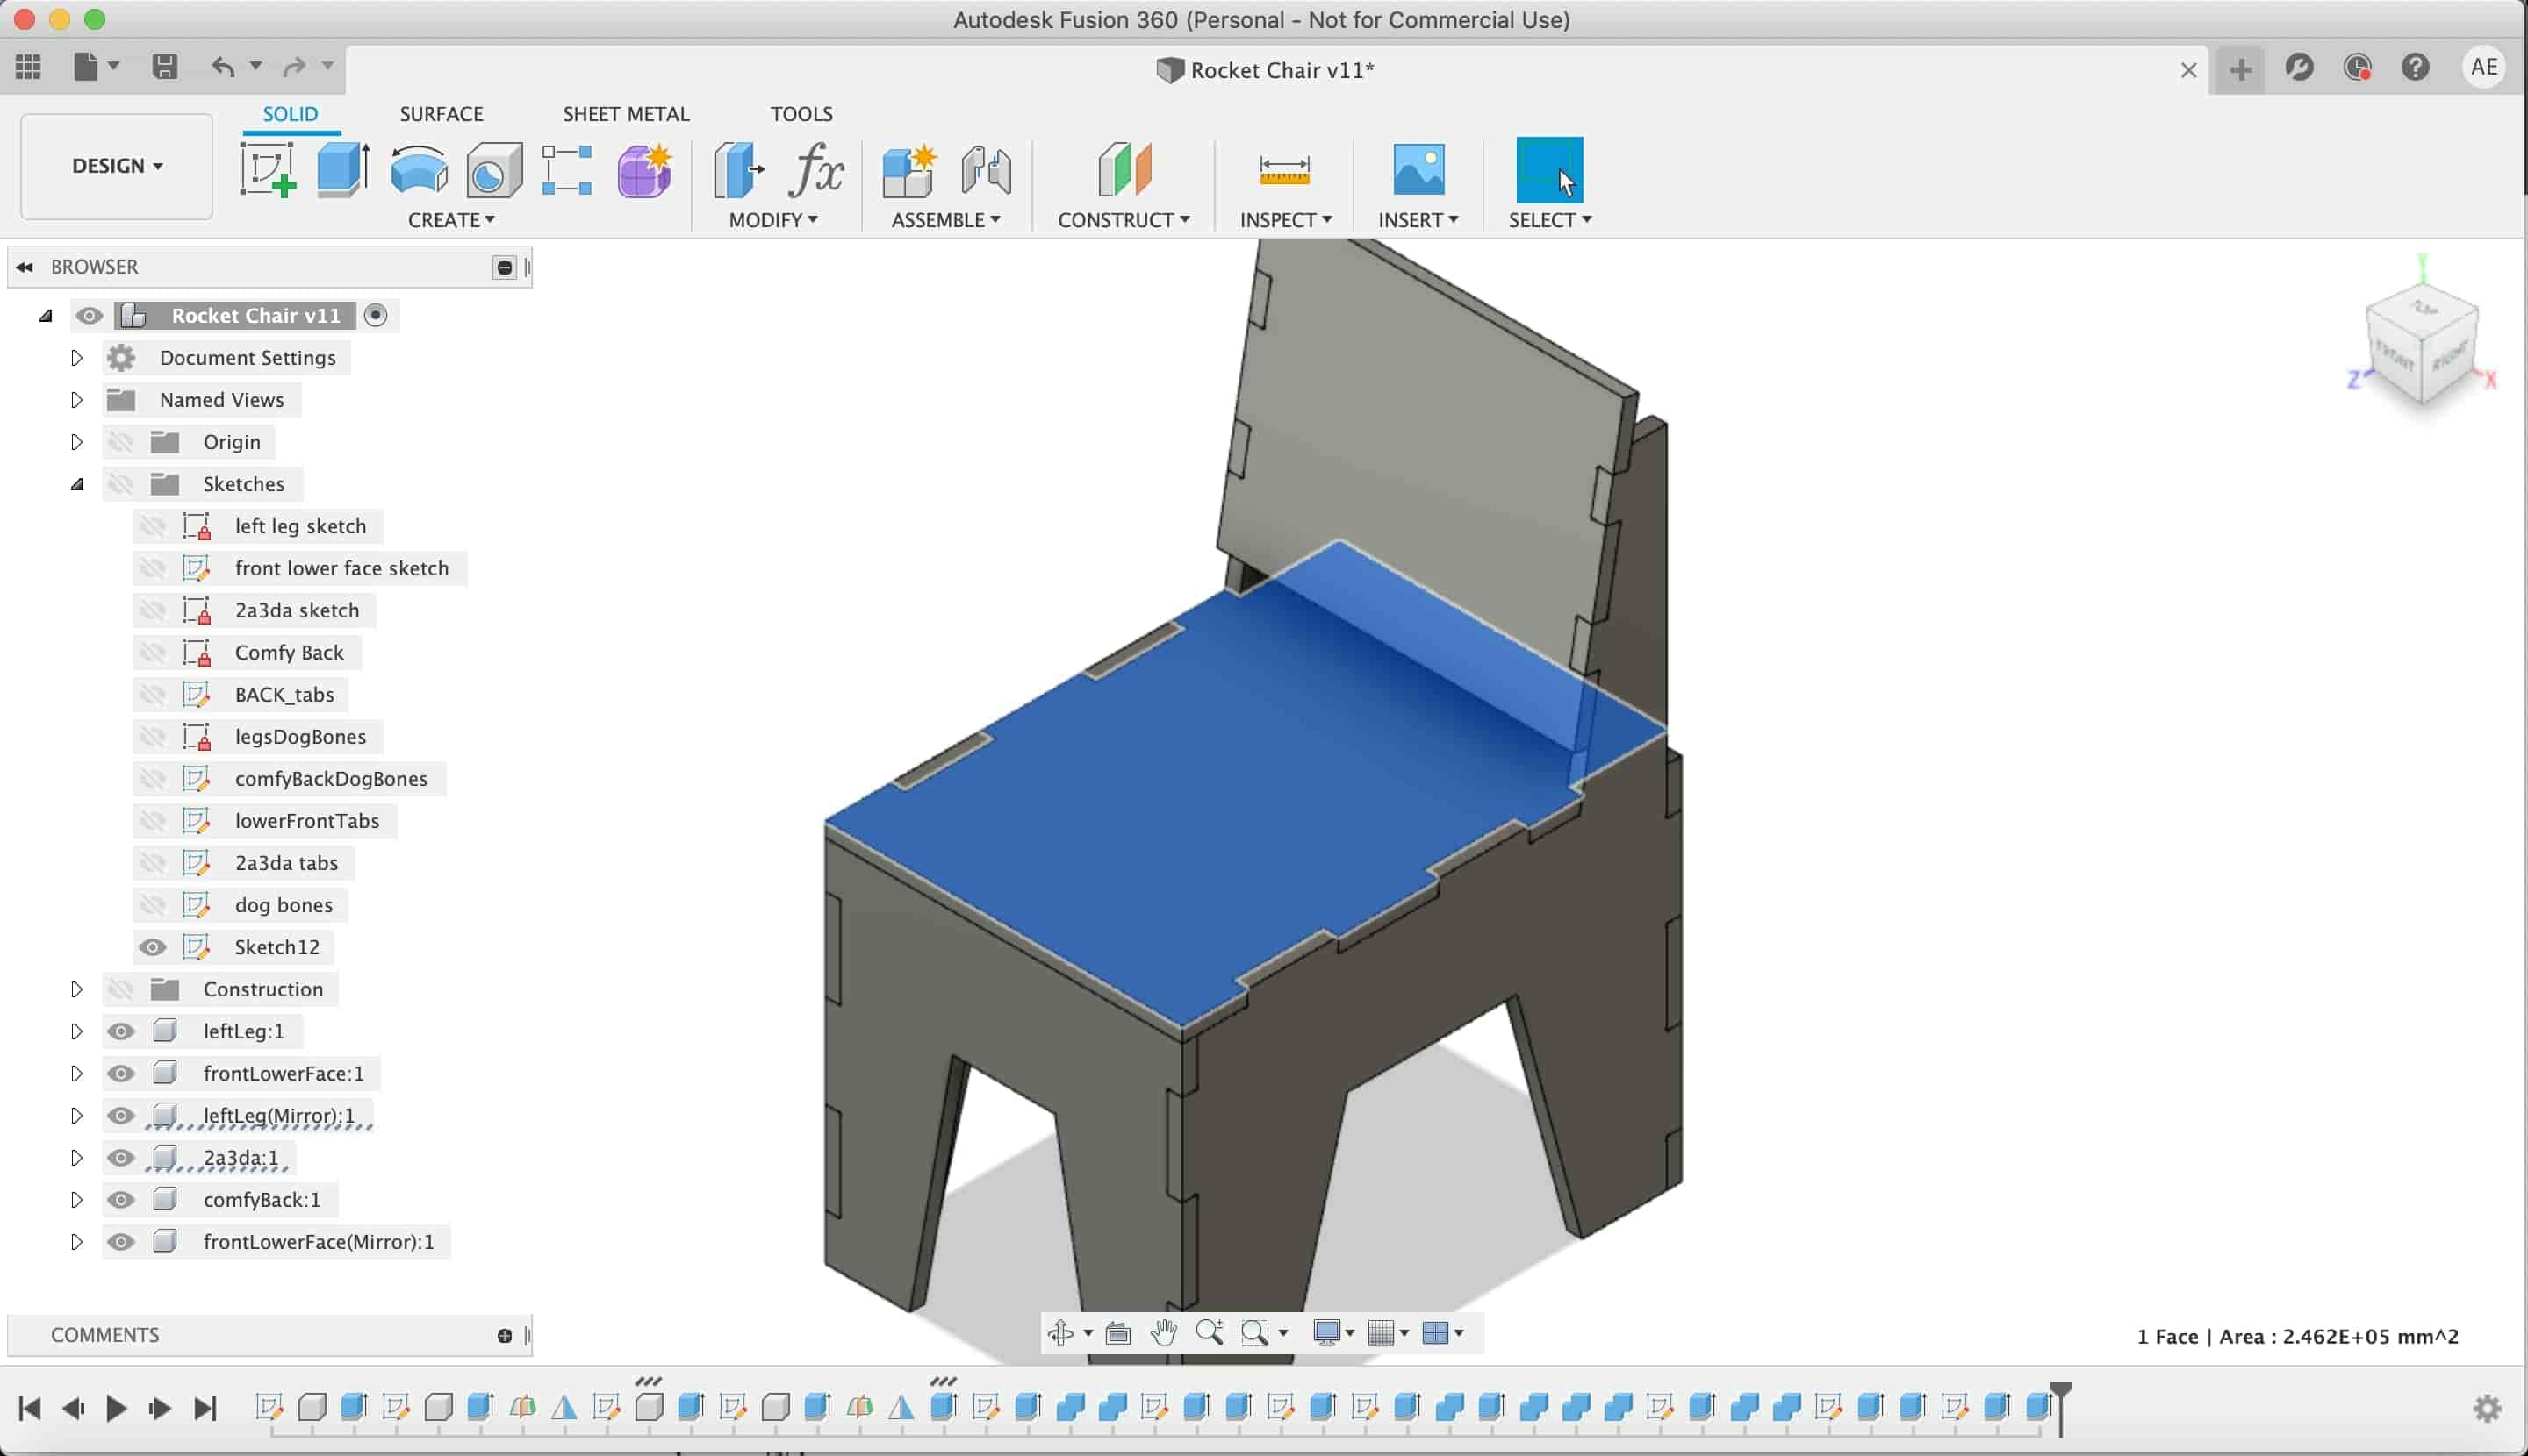The image size is (2528, 1456).
Task: Select the Press Pull tool
Action: coord(738,170)
